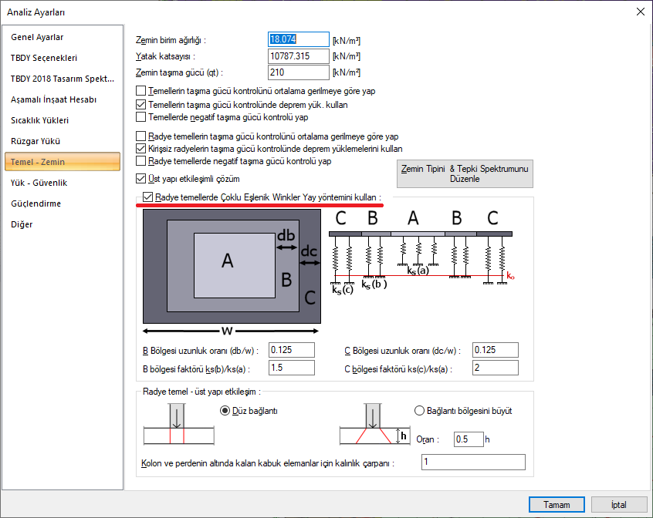Open TBDY 2018 Tasarım Spektrumu section
653x518 pixels.
click(x=63, y=79)
